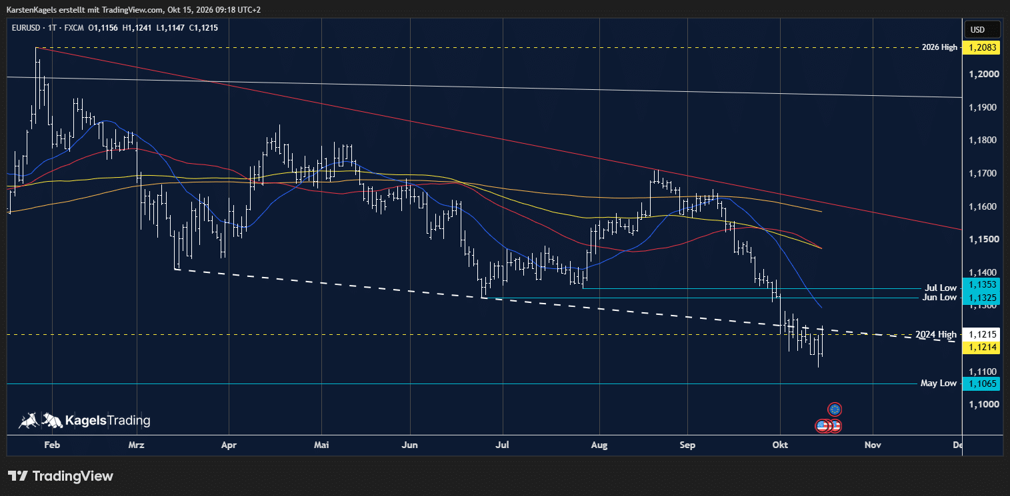
Task: Click the white 1,1215 current price label
Action: tap(982, 334)
